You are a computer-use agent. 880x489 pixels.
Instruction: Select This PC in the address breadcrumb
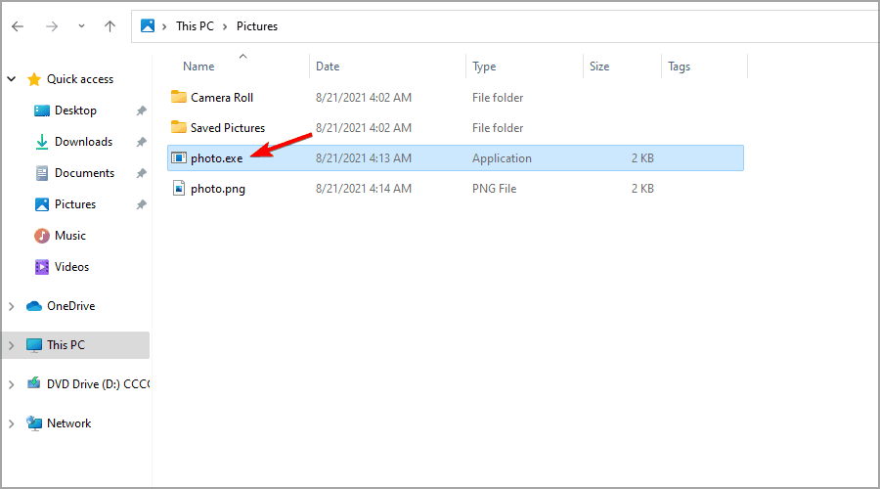click(195, 26)
